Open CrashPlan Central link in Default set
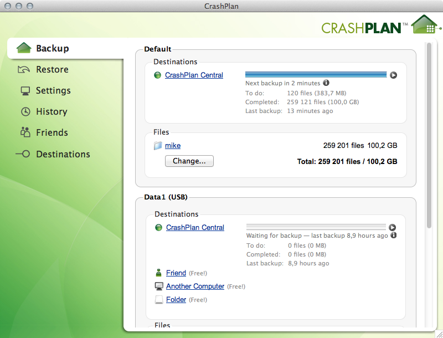 194,75
